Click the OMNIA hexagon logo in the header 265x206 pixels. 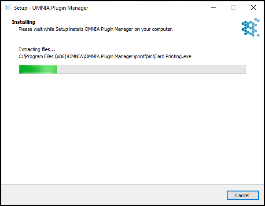coord(250,27)
